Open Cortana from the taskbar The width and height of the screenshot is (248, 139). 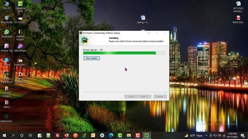tap(22, 136)
